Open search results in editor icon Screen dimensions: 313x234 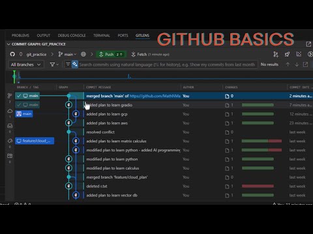(x=305, y=64)
